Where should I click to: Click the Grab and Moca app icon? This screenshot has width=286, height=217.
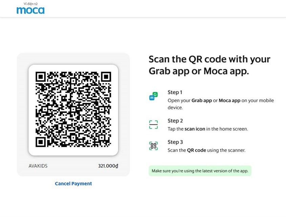click(x=154, y=97)
